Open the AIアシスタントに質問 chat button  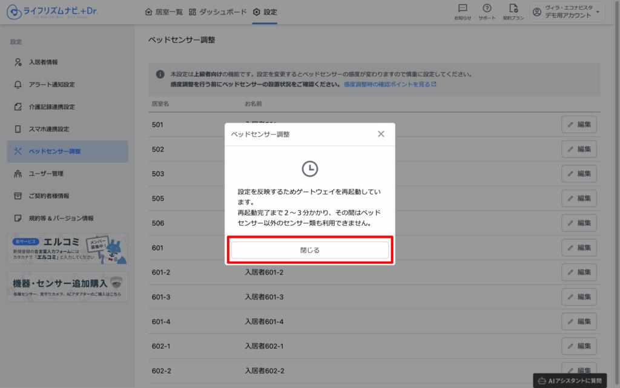tap(570, 380)
